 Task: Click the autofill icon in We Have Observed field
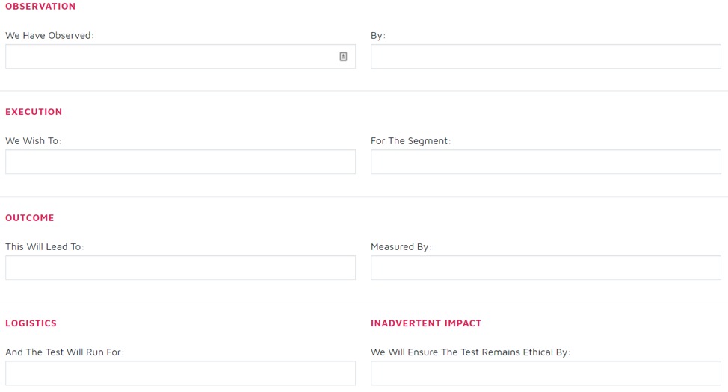click(x=343, y=57)
